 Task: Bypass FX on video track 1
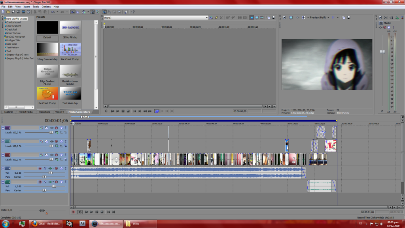click(41, 128)
